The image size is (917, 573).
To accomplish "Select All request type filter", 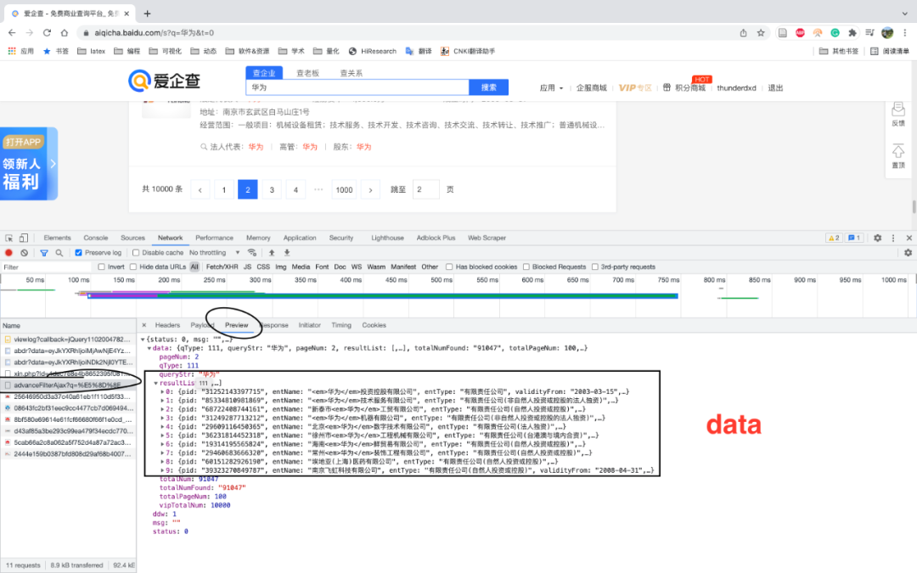I will [x=194, y=267].
